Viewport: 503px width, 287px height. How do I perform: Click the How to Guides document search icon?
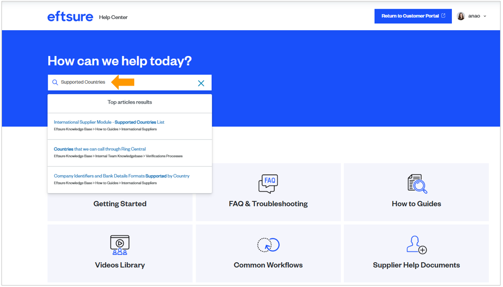(x=417, y=184)
